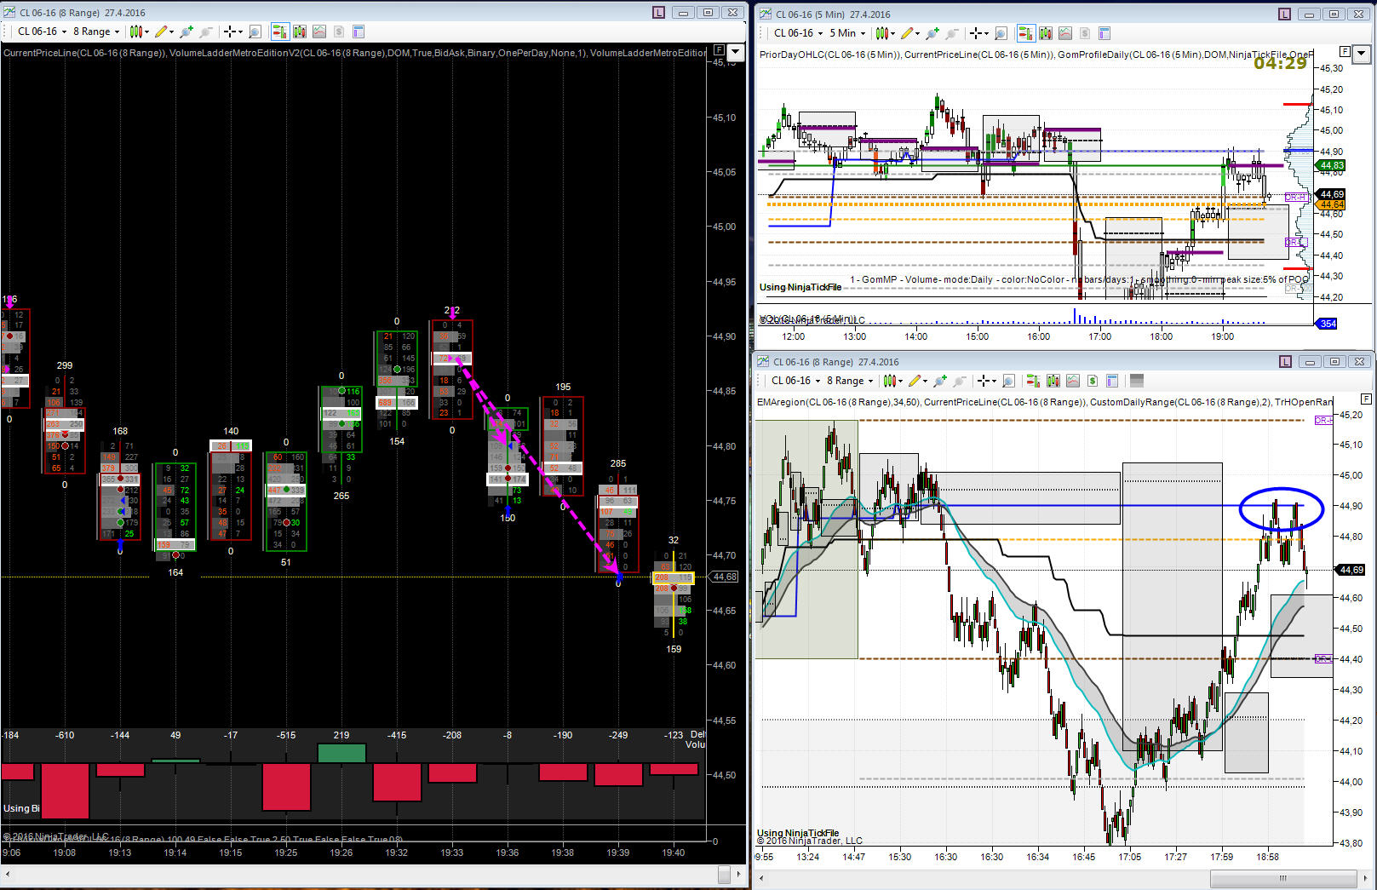Click chart window icon in 5 Min title bar
Screen dimensions: 1377x890
point(765,14)
